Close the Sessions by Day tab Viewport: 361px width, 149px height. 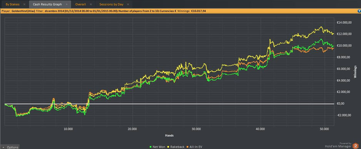(x=128, y=4)
